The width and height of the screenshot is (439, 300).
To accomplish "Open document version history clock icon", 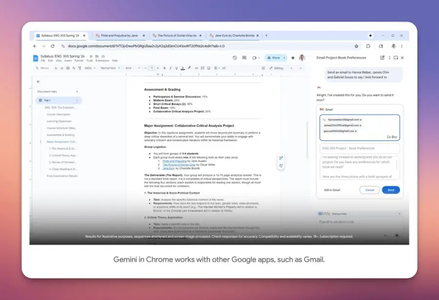I will pyautogui.click(x=235, y=58).
